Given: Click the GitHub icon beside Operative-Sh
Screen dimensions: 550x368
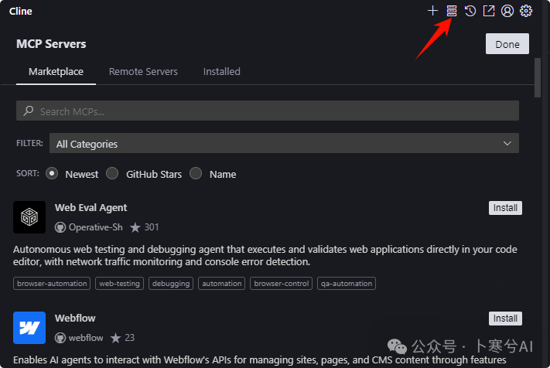Looking at the screenshot, I should coord(60,227).
